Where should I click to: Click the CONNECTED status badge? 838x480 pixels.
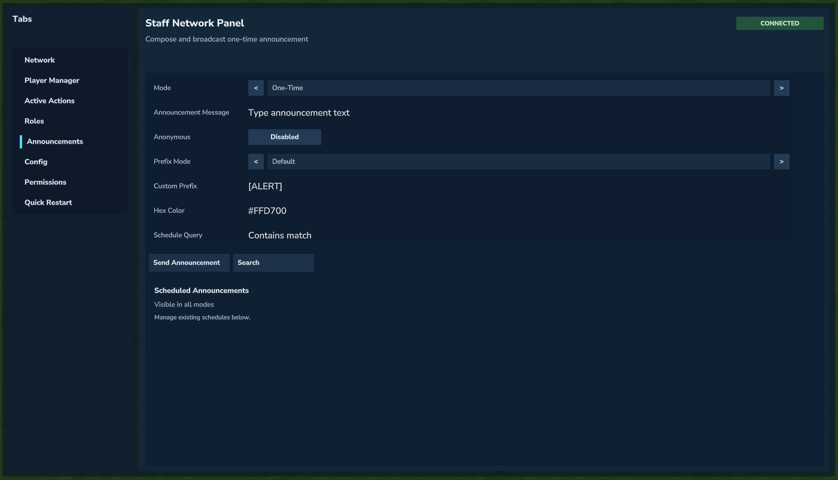[779, 23]
